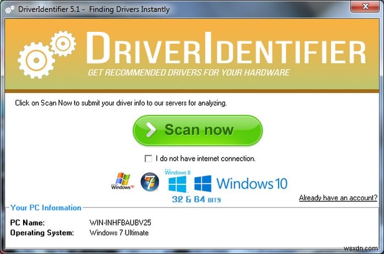Image resolution: width=384 pixels, height=254 pixels.
Task: Click the DriverIdentifier title bar gear icon
Action: 10,9
